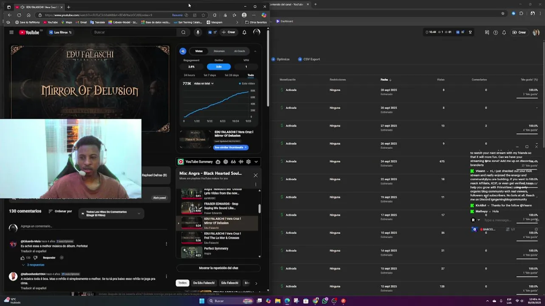The height and width of the screenshot is (306, 545).
Task: Click Crear in YouTube Studio window
Action: pyautogui.click(x=519, y=32)
